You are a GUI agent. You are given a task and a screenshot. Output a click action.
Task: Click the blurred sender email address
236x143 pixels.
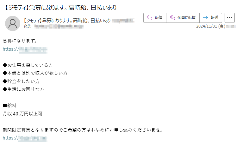tap(123, 20)
